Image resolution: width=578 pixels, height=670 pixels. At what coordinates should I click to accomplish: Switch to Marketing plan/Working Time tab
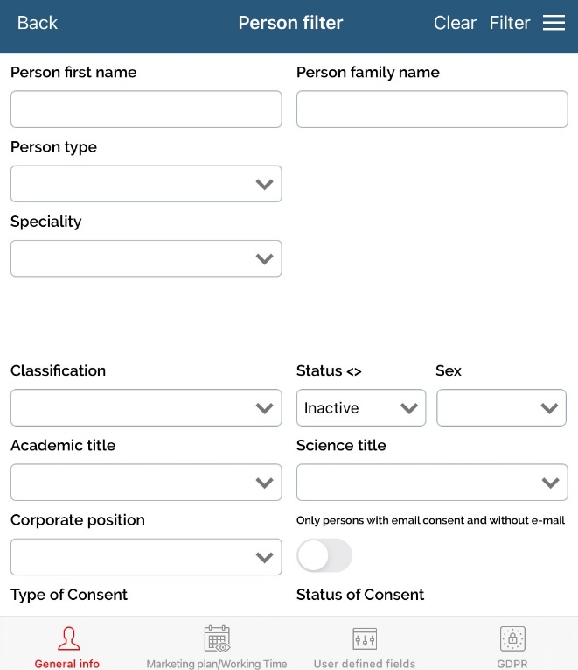(217, 664)
